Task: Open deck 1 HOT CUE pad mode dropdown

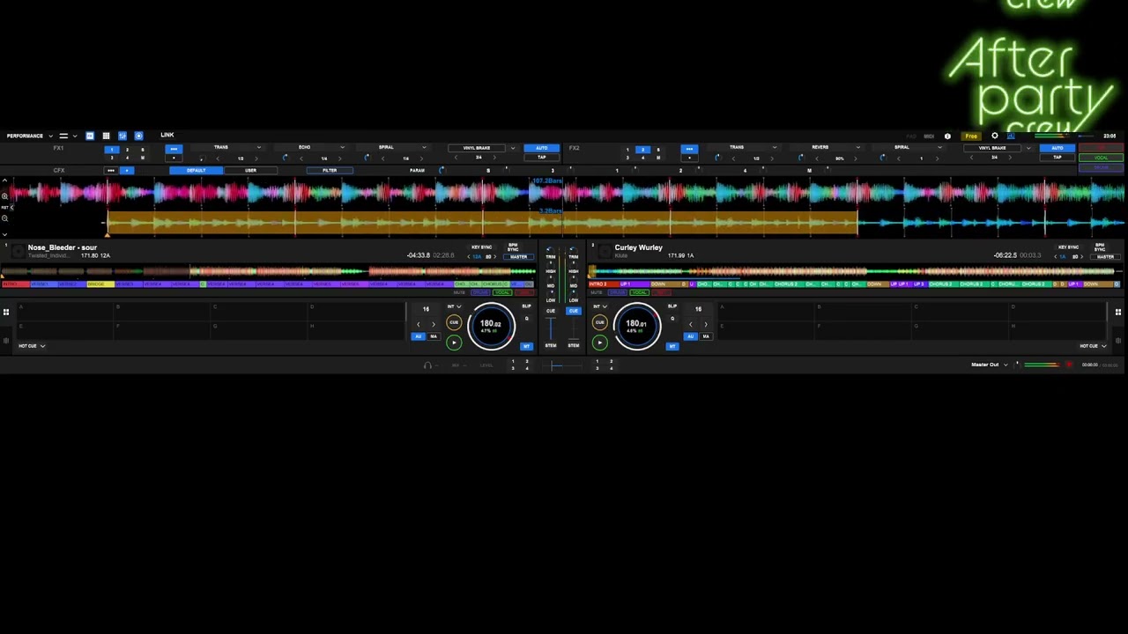Action: coord(32,346)
